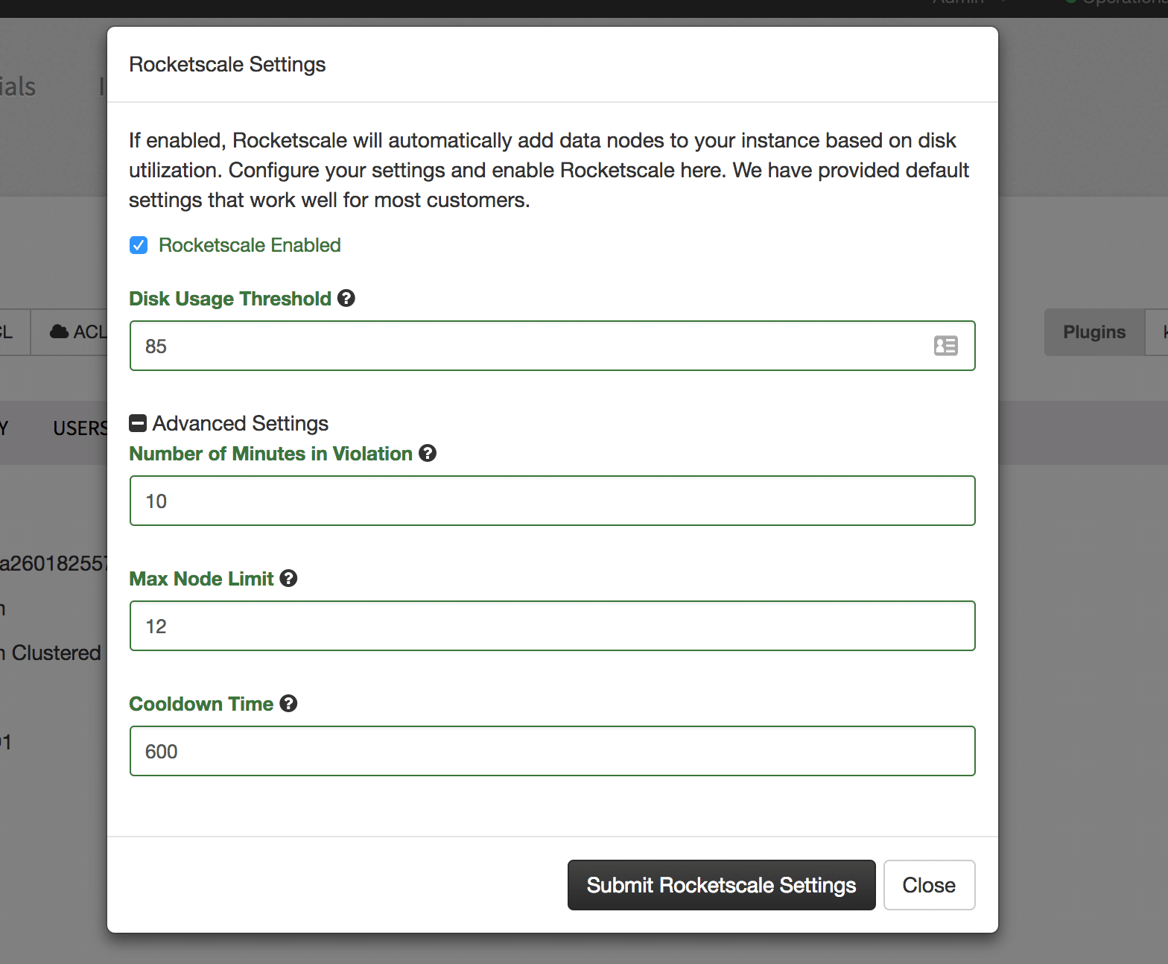Select the Max Node Limit input box
The width and height of the screenshot is (1168, 964).
click(x=552, y=626)
